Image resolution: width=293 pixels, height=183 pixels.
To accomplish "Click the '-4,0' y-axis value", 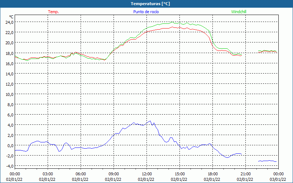I will pyautogui.click(x=10, y=166).
